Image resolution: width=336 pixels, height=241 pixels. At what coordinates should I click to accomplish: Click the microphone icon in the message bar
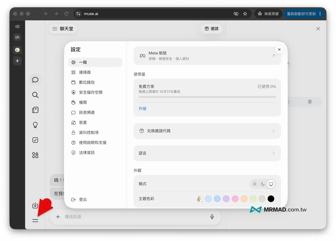[212, 217]
